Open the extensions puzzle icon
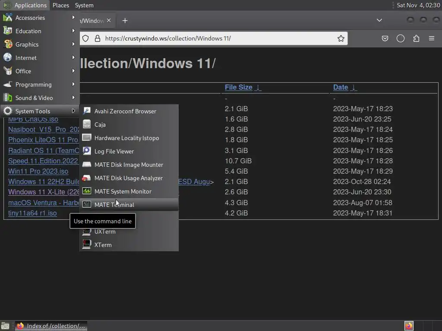The height and width of the screenshot is (331, 442). pyautogui.click(x=416, y=38)
